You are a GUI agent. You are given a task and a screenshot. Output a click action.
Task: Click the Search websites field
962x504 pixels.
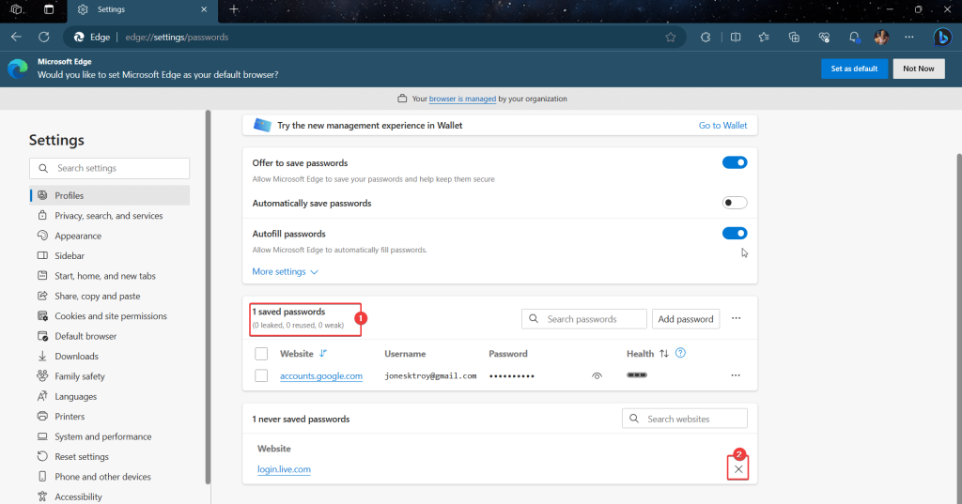click(x=685, y=419)
